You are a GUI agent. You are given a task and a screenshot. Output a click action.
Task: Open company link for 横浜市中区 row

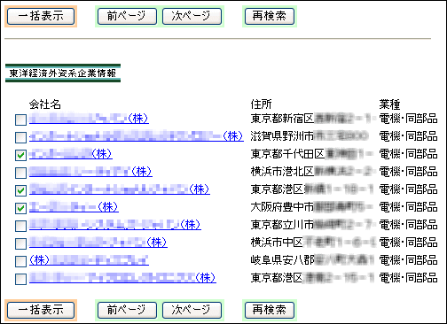pos(98,243)
